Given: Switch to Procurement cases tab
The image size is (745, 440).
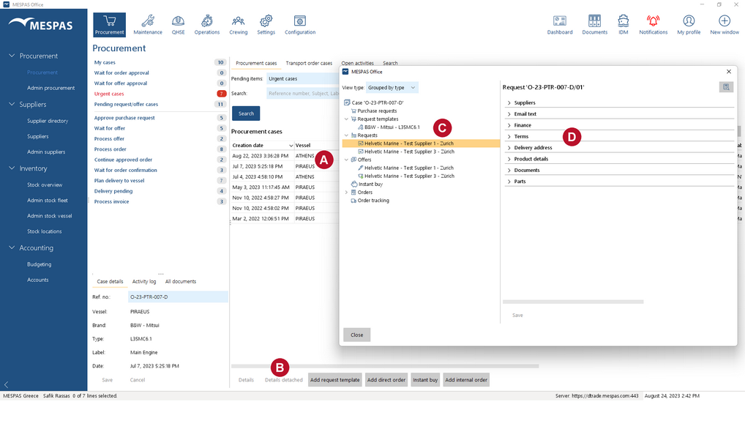Looking at the screenshot, I should point(256,63).
